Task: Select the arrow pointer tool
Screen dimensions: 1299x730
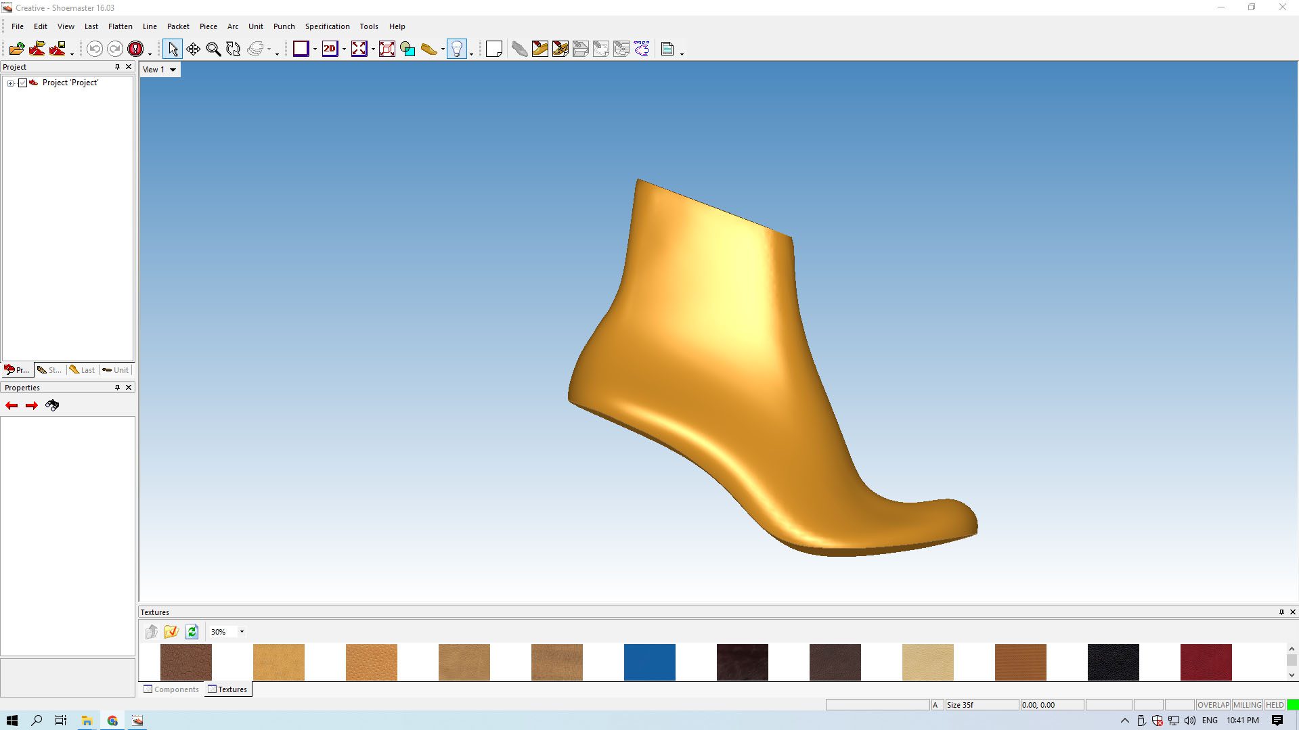Action: pos(172,49)
